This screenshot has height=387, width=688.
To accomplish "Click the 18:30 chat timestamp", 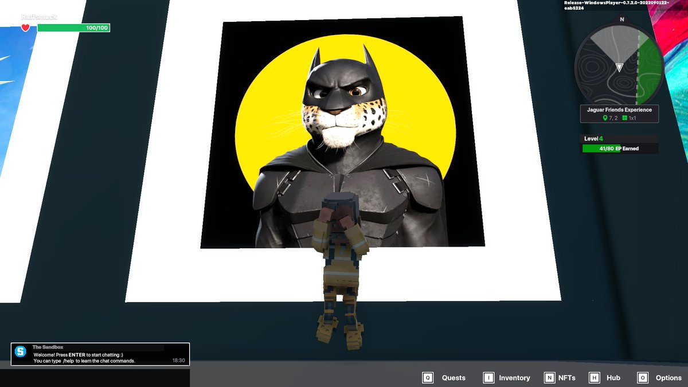I will click(178, 361).
